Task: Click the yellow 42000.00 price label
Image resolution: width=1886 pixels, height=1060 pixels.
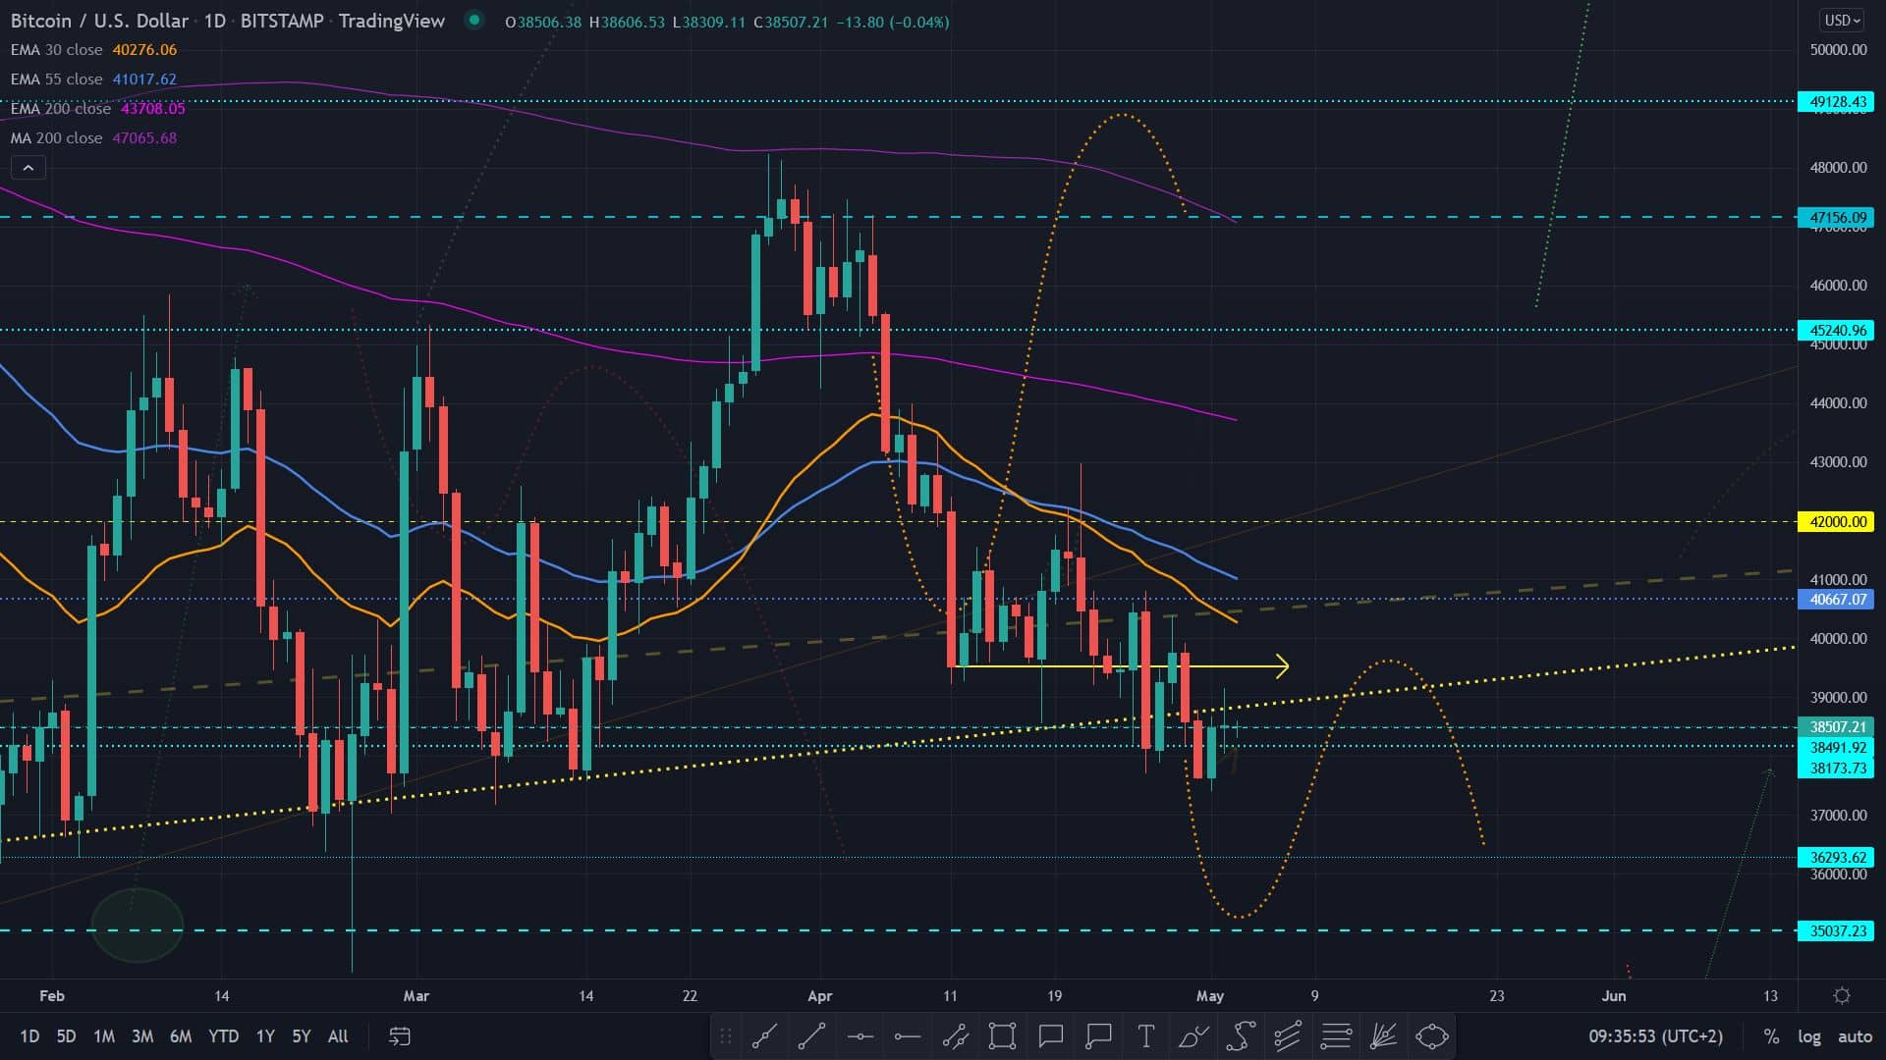Action: coord(1836,522)
